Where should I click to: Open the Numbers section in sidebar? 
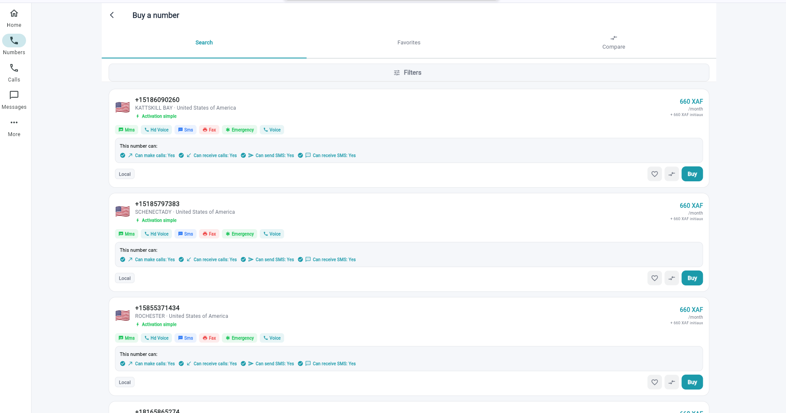pyautogui.click(x=14, y=45)
